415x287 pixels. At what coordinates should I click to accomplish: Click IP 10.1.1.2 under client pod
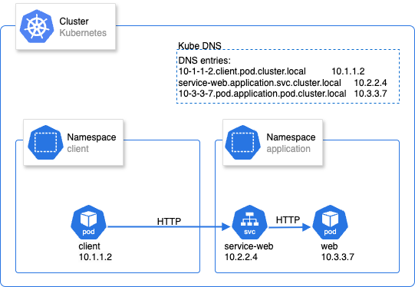point(95,257)
